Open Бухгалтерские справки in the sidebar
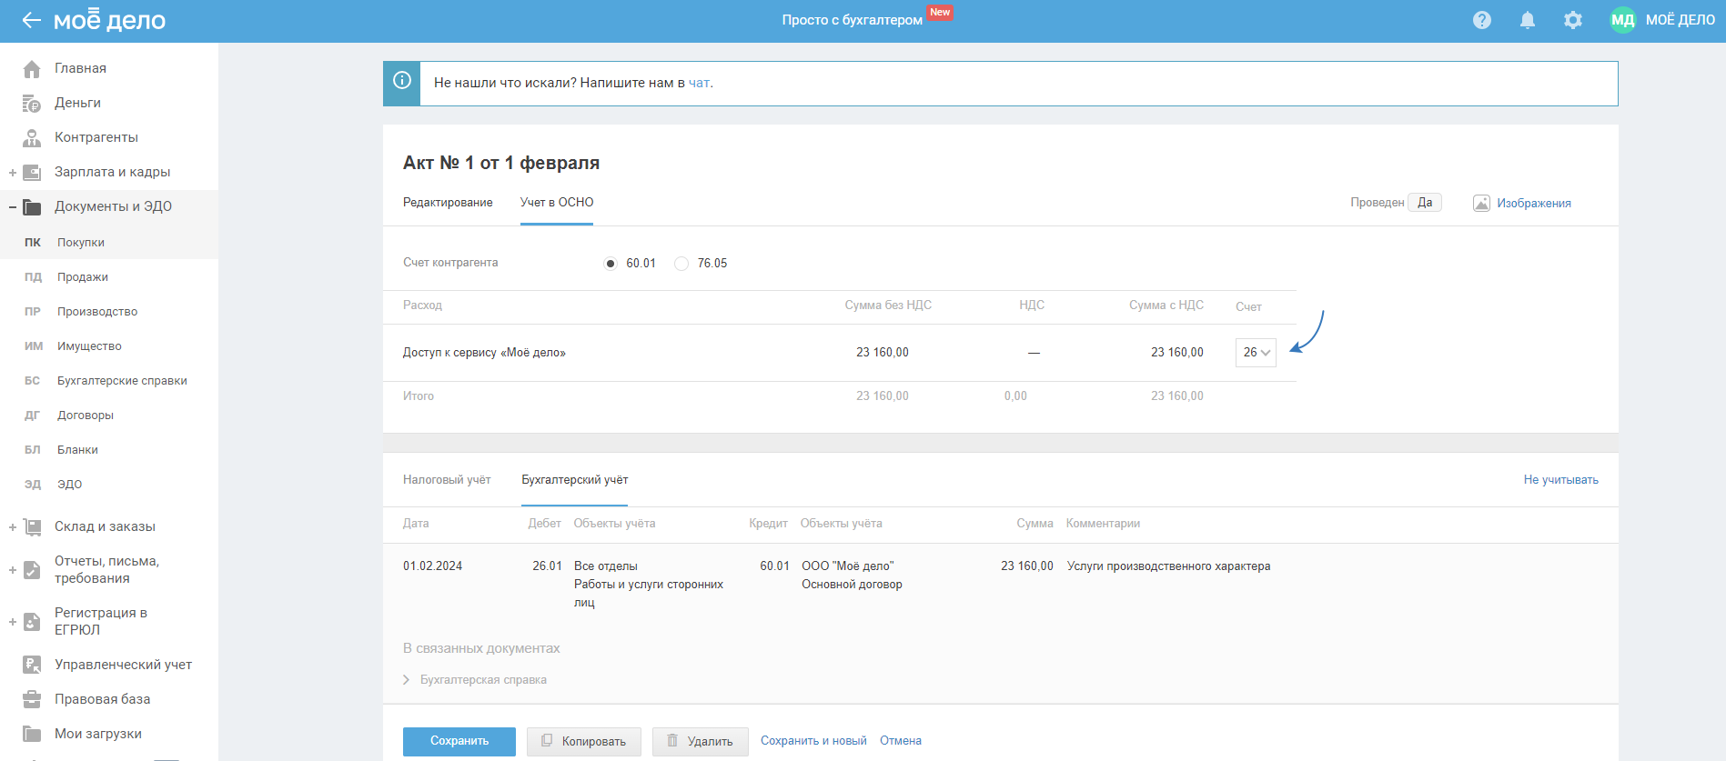Image resolution: width=1726 pixels, height=761 pixels. point(122,381)
